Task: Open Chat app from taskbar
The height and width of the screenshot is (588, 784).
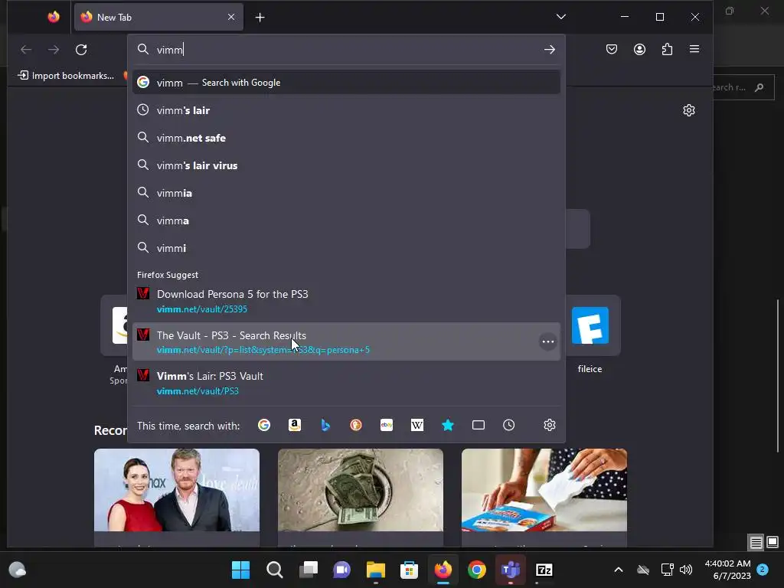Action: coord(342,570)
